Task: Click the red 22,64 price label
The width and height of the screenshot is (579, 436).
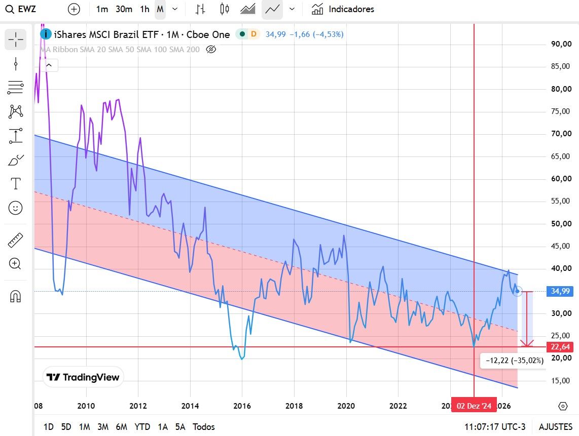Action: coord(560,347)
